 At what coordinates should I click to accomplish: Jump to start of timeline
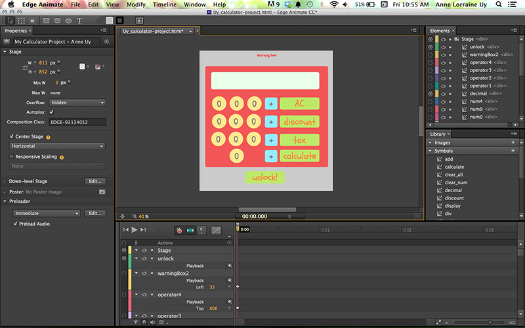point(125,230)
